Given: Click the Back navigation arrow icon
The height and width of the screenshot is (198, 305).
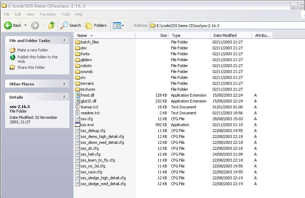Looking at the screenshot, I should (8, 25).
